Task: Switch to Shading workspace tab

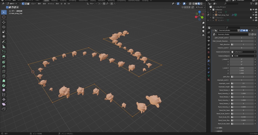Action: [93, 1]
